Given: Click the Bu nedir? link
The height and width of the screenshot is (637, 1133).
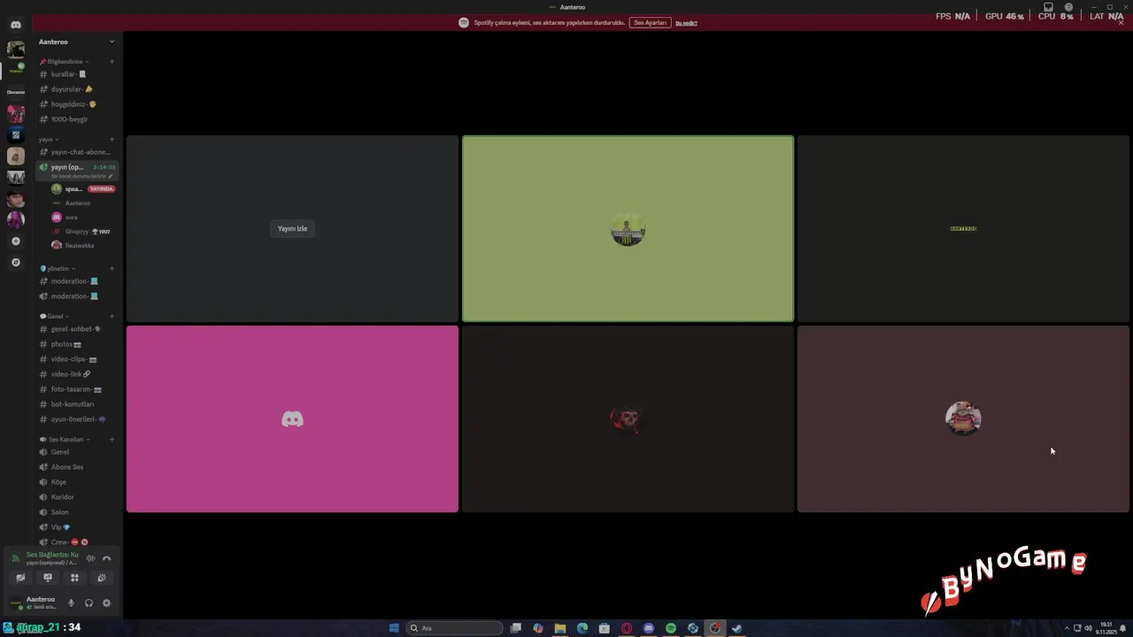Looking at the screenshot, I should coord(687,23).
